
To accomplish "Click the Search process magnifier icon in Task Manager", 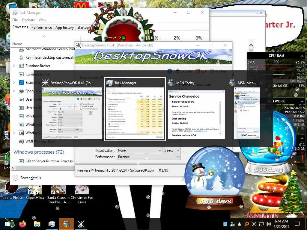I will pyautogui.click(x=21, y=83).
